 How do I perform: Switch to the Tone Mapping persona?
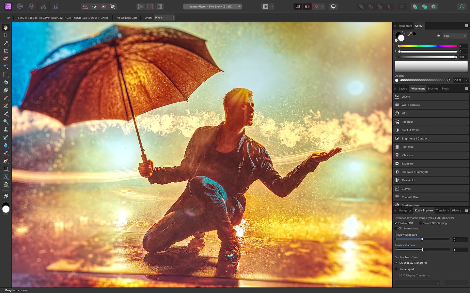pos(43,6)
